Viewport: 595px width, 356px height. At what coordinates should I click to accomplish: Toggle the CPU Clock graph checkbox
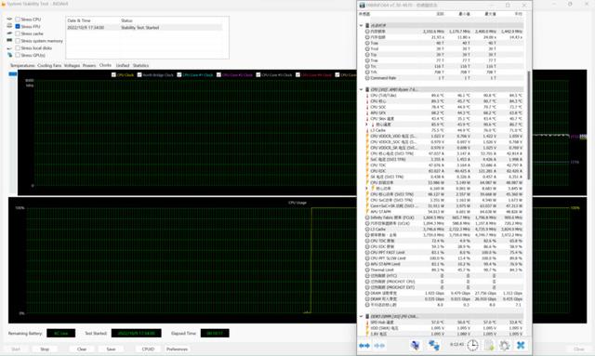coord(113,74)
